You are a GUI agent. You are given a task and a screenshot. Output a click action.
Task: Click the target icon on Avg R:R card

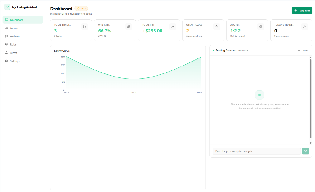(x=261, y=27)
